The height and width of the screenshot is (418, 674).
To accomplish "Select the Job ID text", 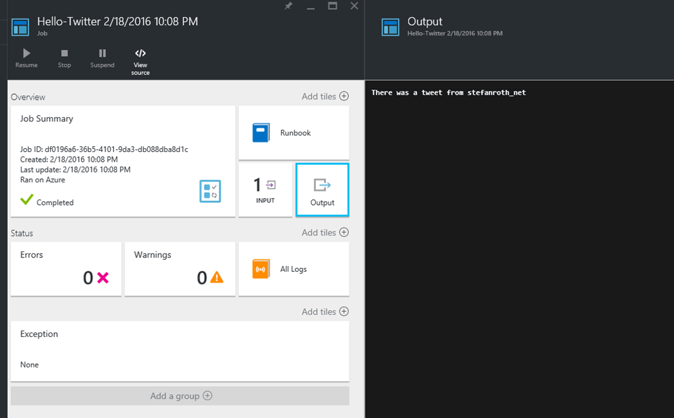I will [x=104, y=149].
